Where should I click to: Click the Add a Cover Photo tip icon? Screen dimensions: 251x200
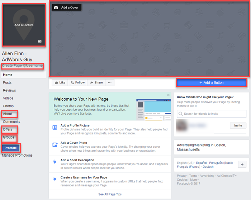tap(55, 145)
